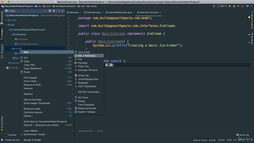Image resolution: width=254 pixels, height=143 pixels.
Task: Choose Dialog from New submenu
Action: pos(89,101)
